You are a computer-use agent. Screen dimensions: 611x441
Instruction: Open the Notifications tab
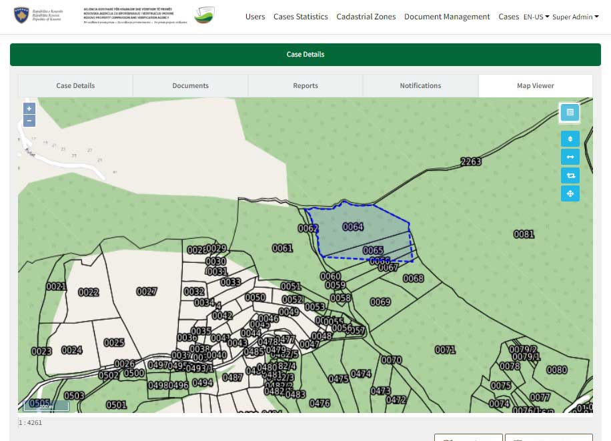(420, 85)
